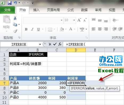Click the Copy icon
The image size is (124, 105).
click(15, 24)
